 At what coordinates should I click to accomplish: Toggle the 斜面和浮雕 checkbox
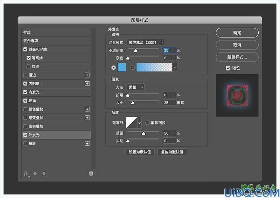point(25,49)
